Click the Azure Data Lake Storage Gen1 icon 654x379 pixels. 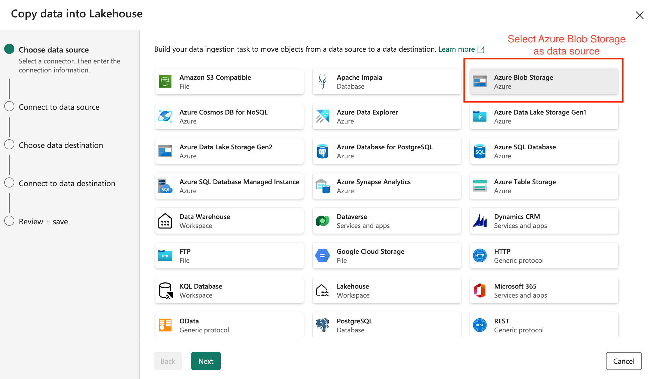click(480, 116)
